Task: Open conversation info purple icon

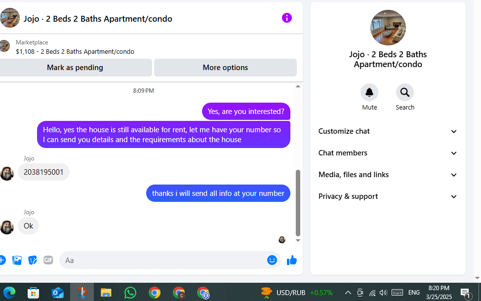Action: [x=287, y=18]
